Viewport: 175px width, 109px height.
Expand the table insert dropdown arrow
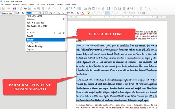(x=83, y=8)
